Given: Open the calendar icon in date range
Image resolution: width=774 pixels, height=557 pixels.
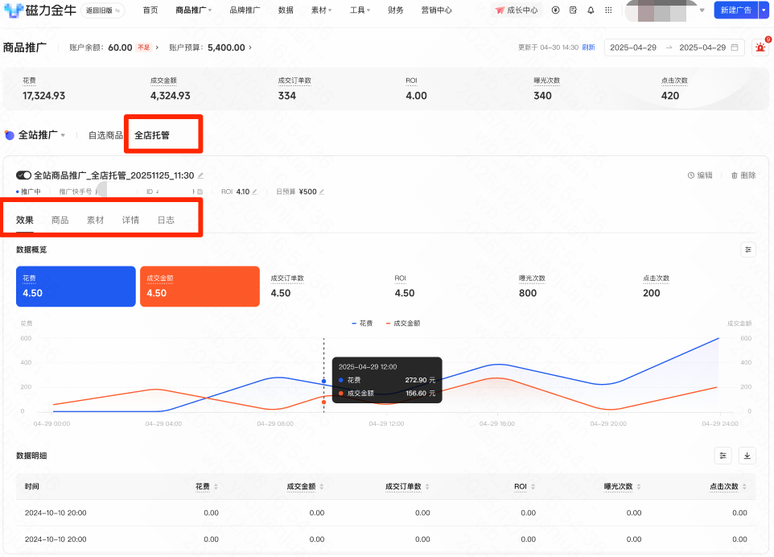Looking at the screenshot, I should (x=735, y=47).
